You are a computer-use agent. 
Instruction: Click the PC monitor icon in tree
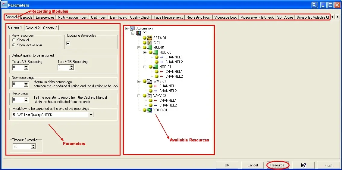[x=139, y=33]
